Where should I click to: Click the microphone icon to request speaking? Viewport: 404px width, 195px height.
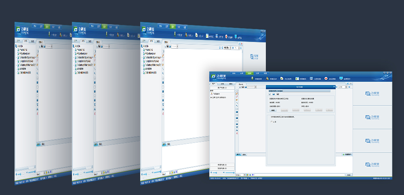point(253,79)
